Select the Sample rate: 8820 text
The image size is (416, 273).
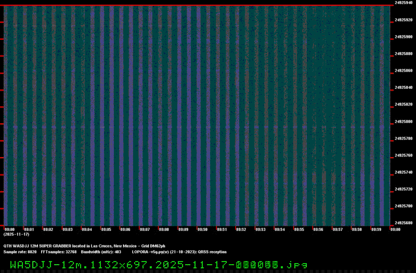pyautogui.click(x=20, y=252)
